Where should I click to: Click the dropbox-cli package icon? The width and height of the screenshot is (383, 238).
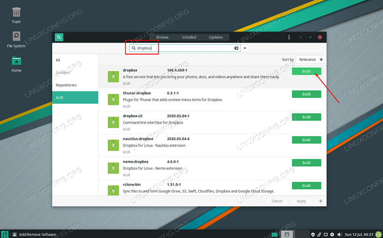[113, 123]
